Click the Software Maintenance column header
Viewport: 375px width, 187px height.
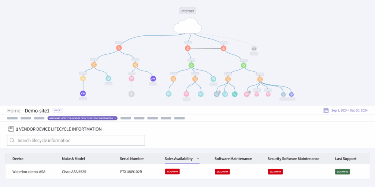click(x=233, y=159)
